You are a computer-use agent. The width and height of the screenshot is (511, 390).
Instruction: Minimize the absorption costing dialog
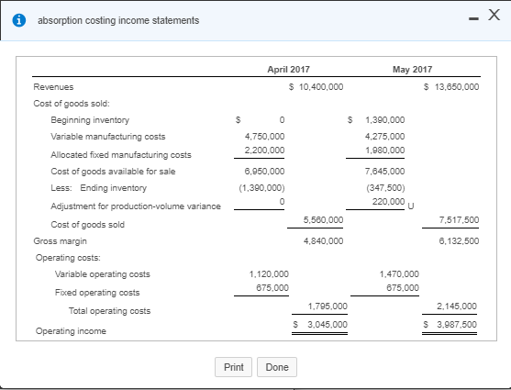[473, 19]
